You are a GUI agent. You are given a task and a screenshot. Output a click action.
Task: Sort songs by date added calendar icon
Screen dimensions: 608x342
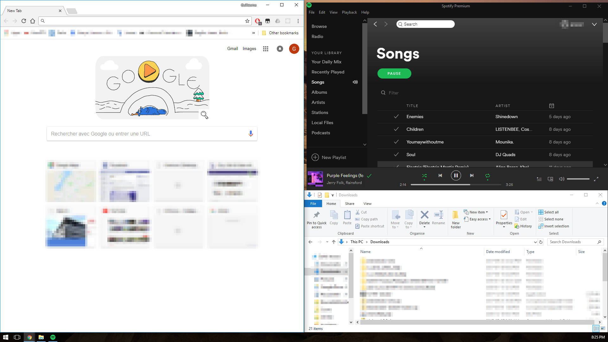click(x=551, y=106)
